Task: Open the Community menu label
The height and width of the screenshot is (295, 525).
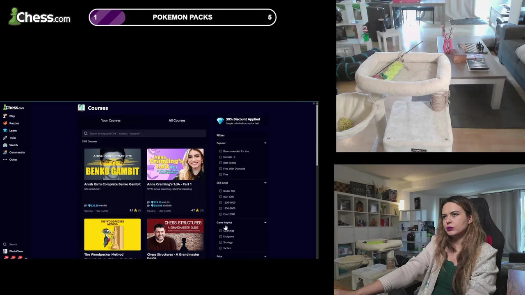Action: [17, 152]
